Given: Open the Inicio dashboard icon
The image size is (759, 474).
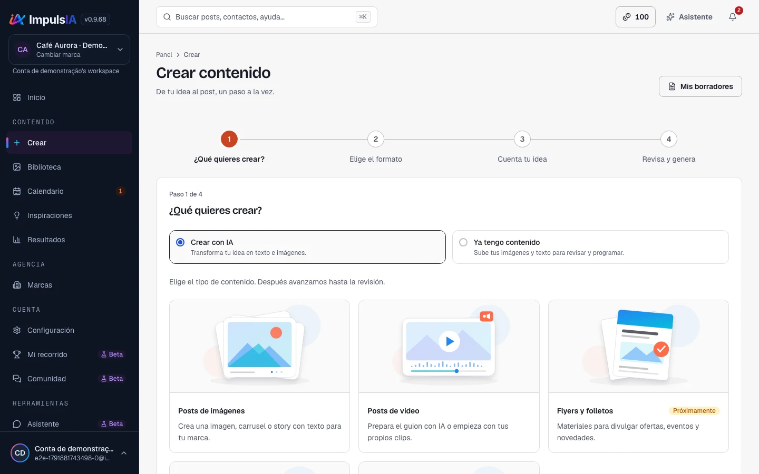Looking at the screenshot, I should tap(17, 97).
